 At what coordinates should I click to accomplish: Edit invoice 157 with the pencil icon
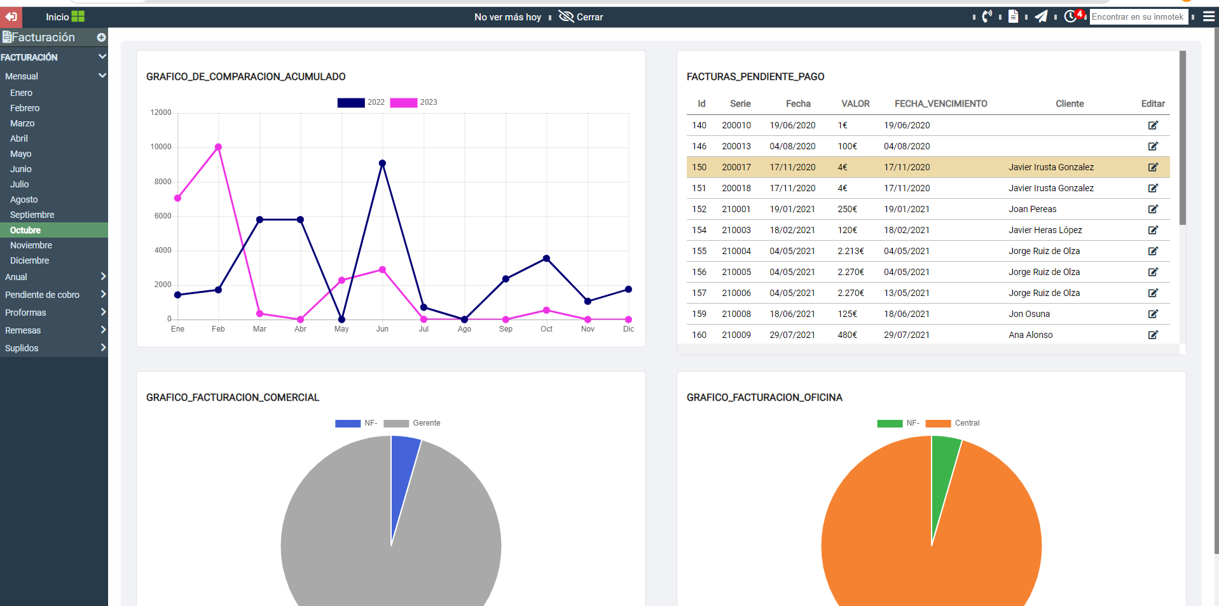(1153, 293)
